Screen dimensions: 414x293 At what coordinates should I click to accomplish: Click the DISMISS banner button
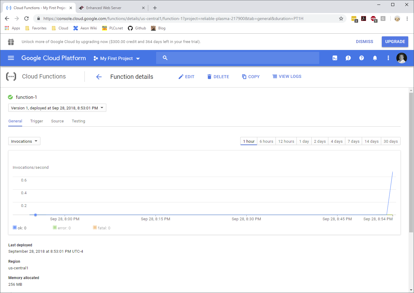364,42
